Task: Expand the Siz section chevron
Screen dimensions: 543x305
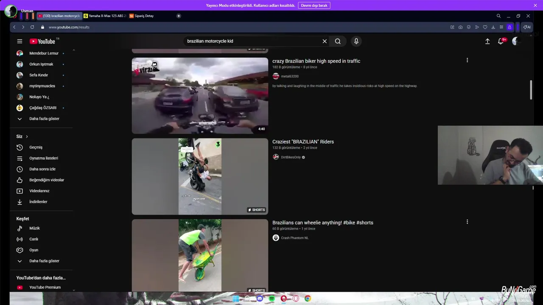Action: (27, 136)
